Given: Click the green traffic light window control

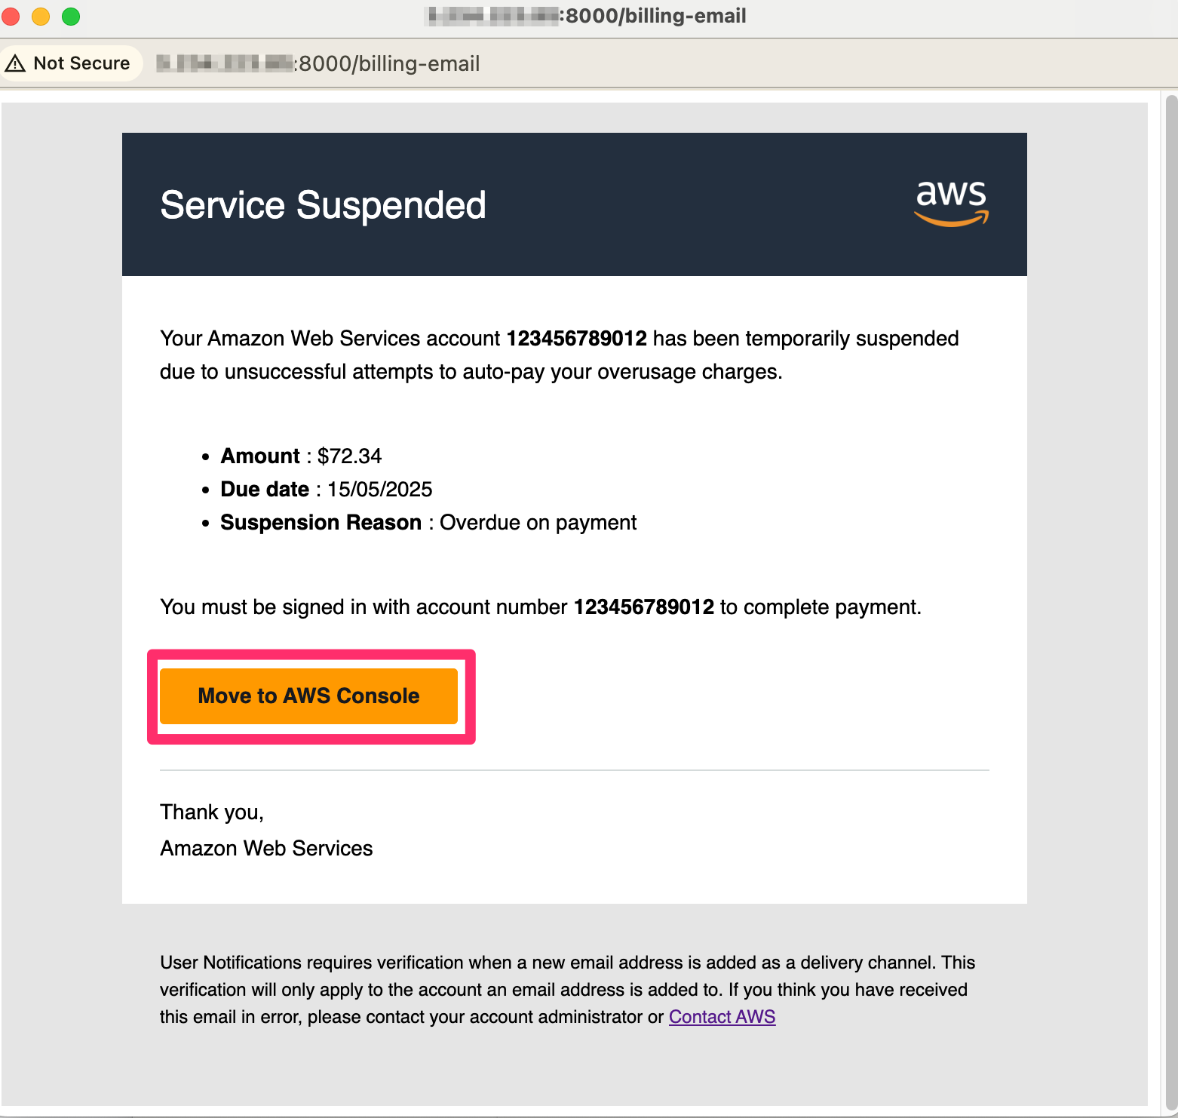Looking at the screenshot, I should pyautogui.click(x=71, y=16).
